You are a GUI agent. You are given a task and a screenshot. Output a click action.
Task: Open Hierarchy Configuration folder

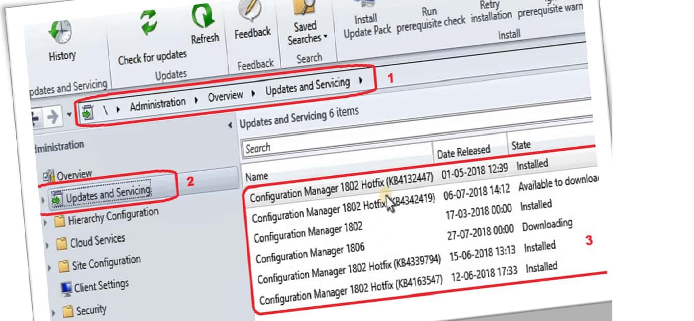(x=113, y=216)
